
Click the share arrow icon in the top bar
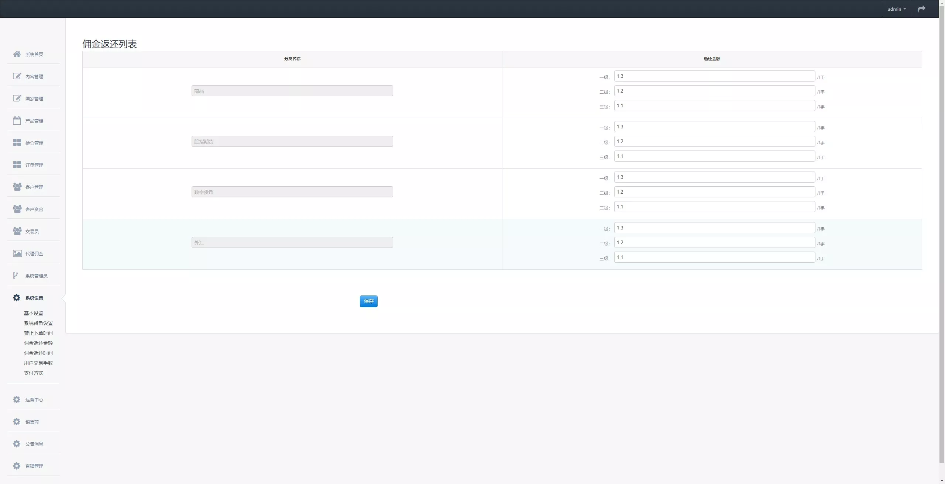[x=921, y=9]
